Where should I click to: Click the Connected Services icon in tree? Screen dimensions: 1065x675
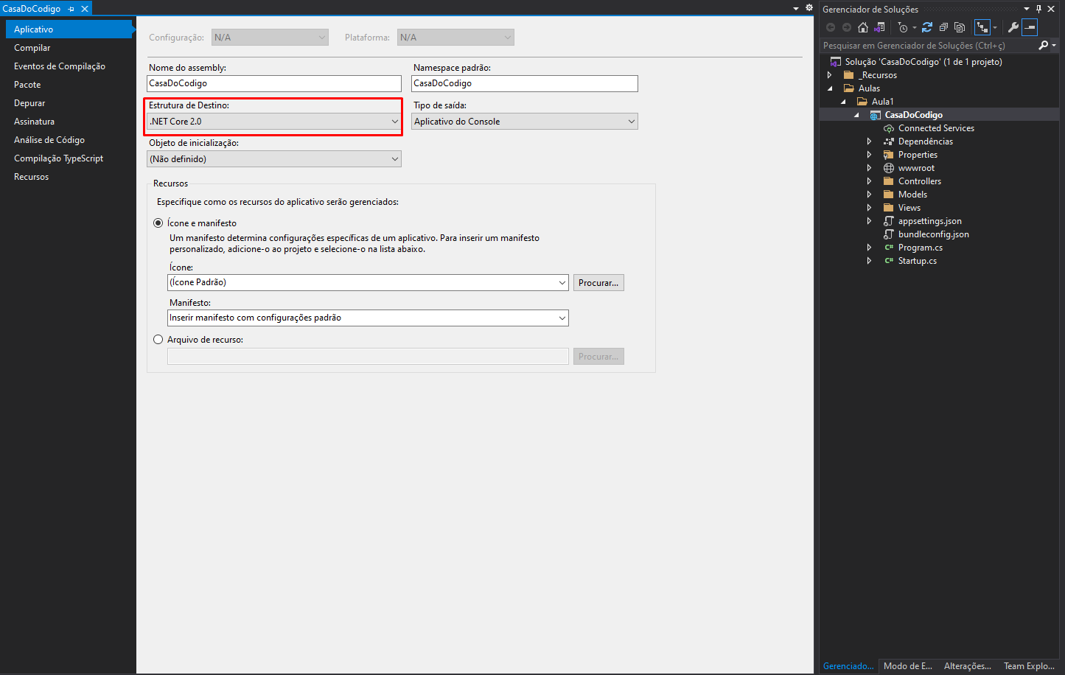click(889, 128)
